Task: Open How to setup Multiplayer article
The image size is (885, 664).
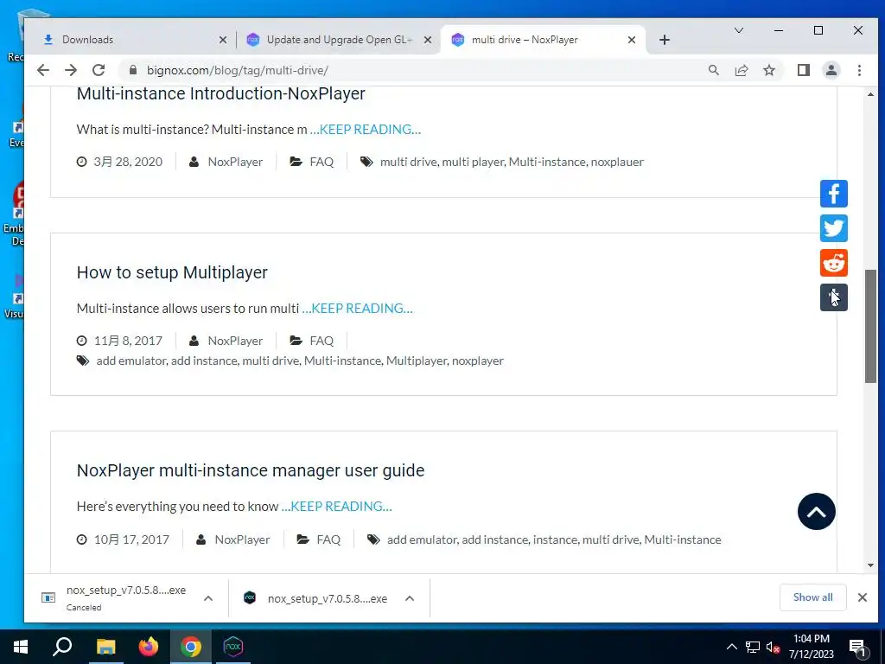Action: (x=172, y=272)
